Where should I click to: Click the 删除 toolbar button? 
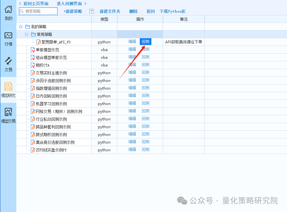pos(133,11)
